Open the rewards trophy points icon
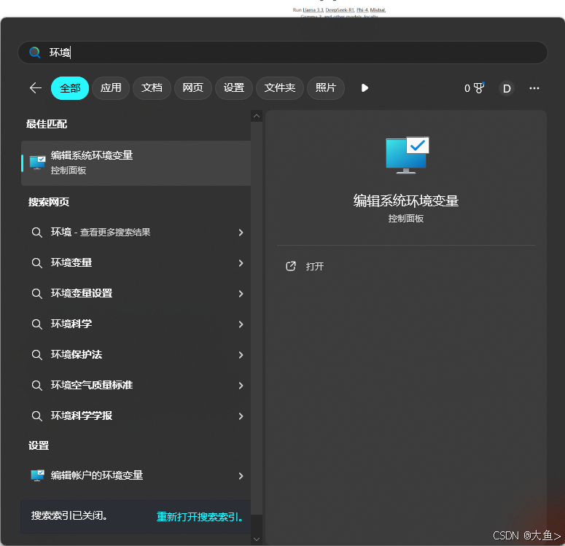This screenshot has width=565, height=546. 478,88
